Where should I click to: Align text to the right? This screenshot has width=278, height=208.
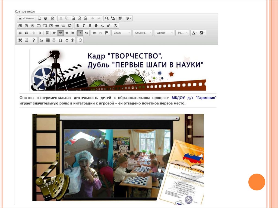click(x=67, y=33)
